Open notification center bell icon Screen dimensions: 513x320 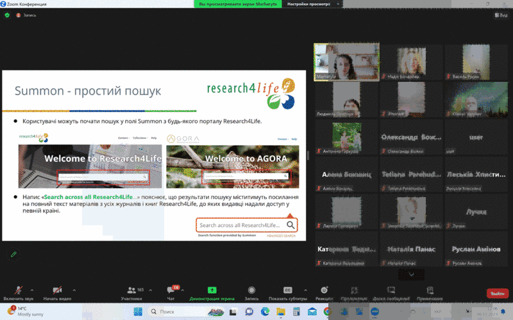click(503, 312)
